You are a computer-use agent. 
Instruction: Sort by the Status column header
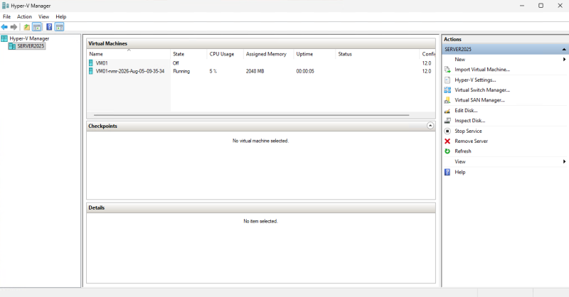click(x=378, y=54)
